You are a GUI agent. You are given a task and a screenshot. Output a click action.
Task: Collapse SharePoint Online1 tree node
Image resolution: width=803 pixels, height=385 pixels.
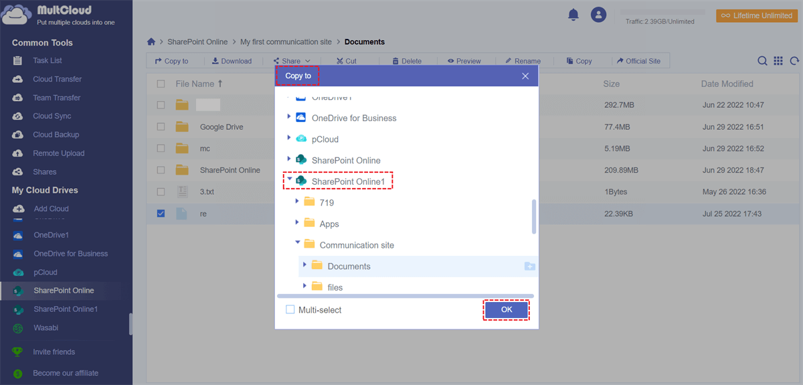(x=289, y=180)
